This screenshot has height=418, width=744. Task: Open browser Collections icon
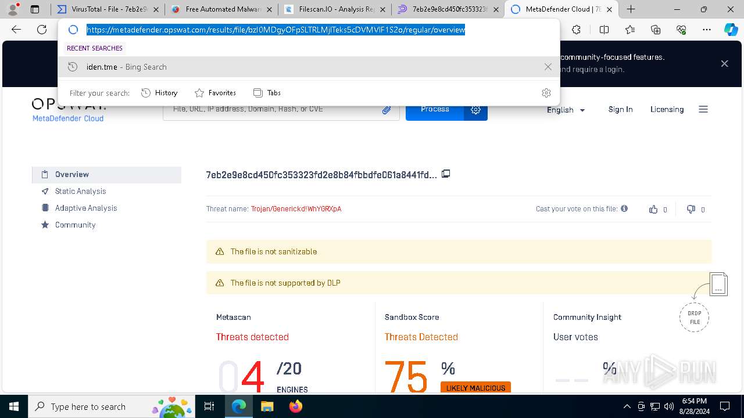click(656, 30)
